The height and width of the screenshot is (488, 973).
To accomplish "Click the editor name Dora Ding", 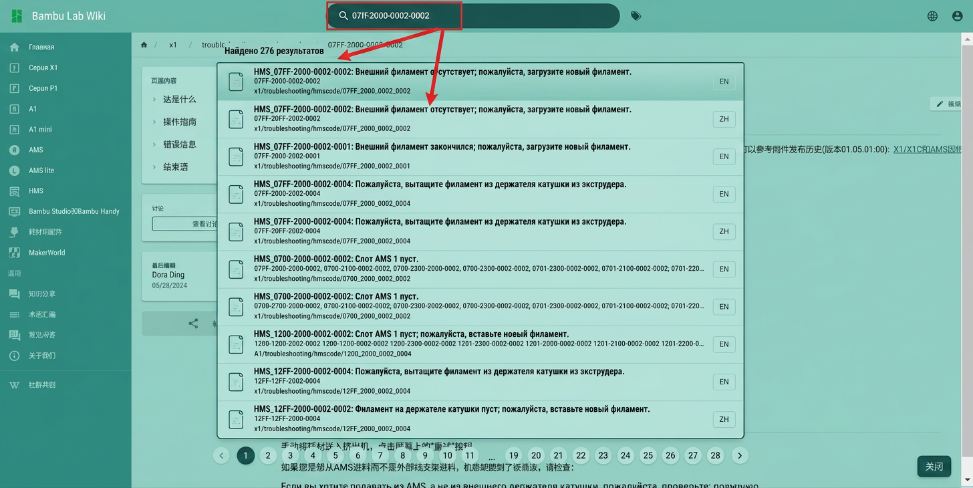I will coord(168,275).
